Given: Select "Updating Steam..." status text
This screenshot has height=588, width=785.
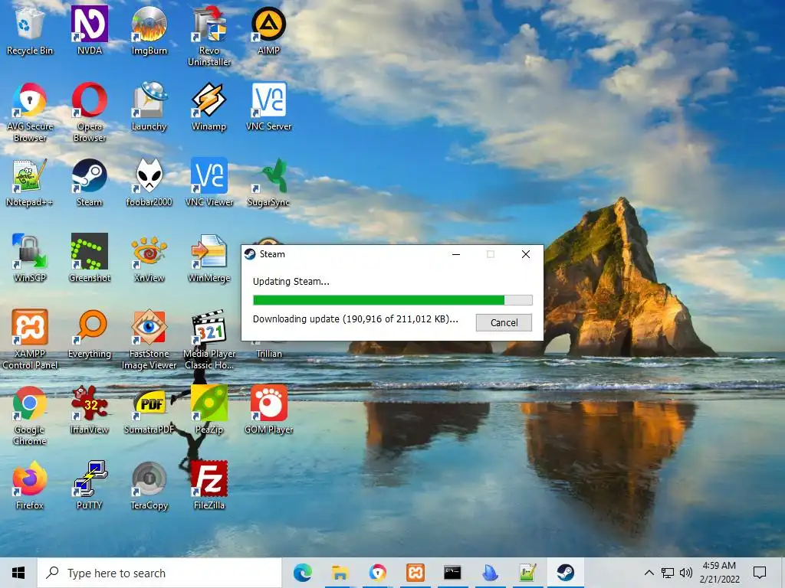Looking at the screenshot, I should tap(291, 282).
